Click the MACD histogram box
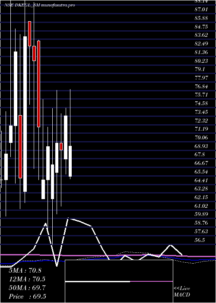 [119, 281]
